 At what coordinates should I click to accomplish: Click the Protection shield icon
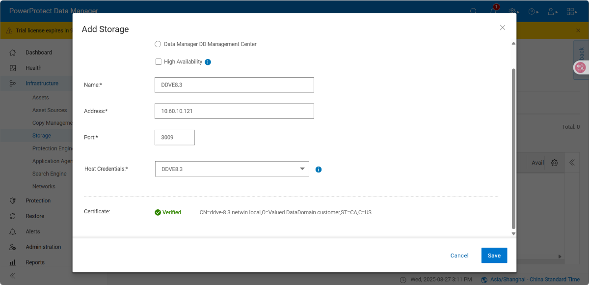[x=13, y=200]
